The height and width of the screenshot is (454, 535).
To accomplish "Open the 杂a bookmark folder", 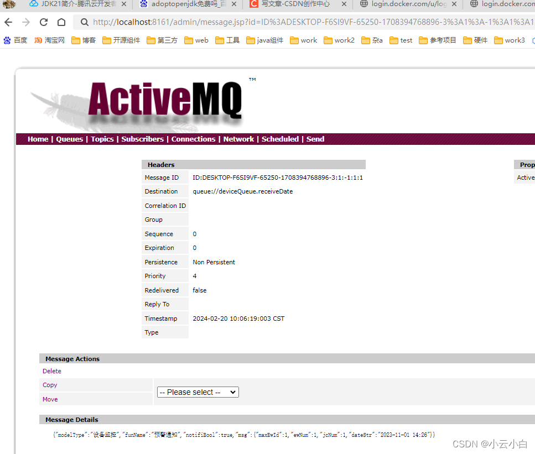I will 372,40.
